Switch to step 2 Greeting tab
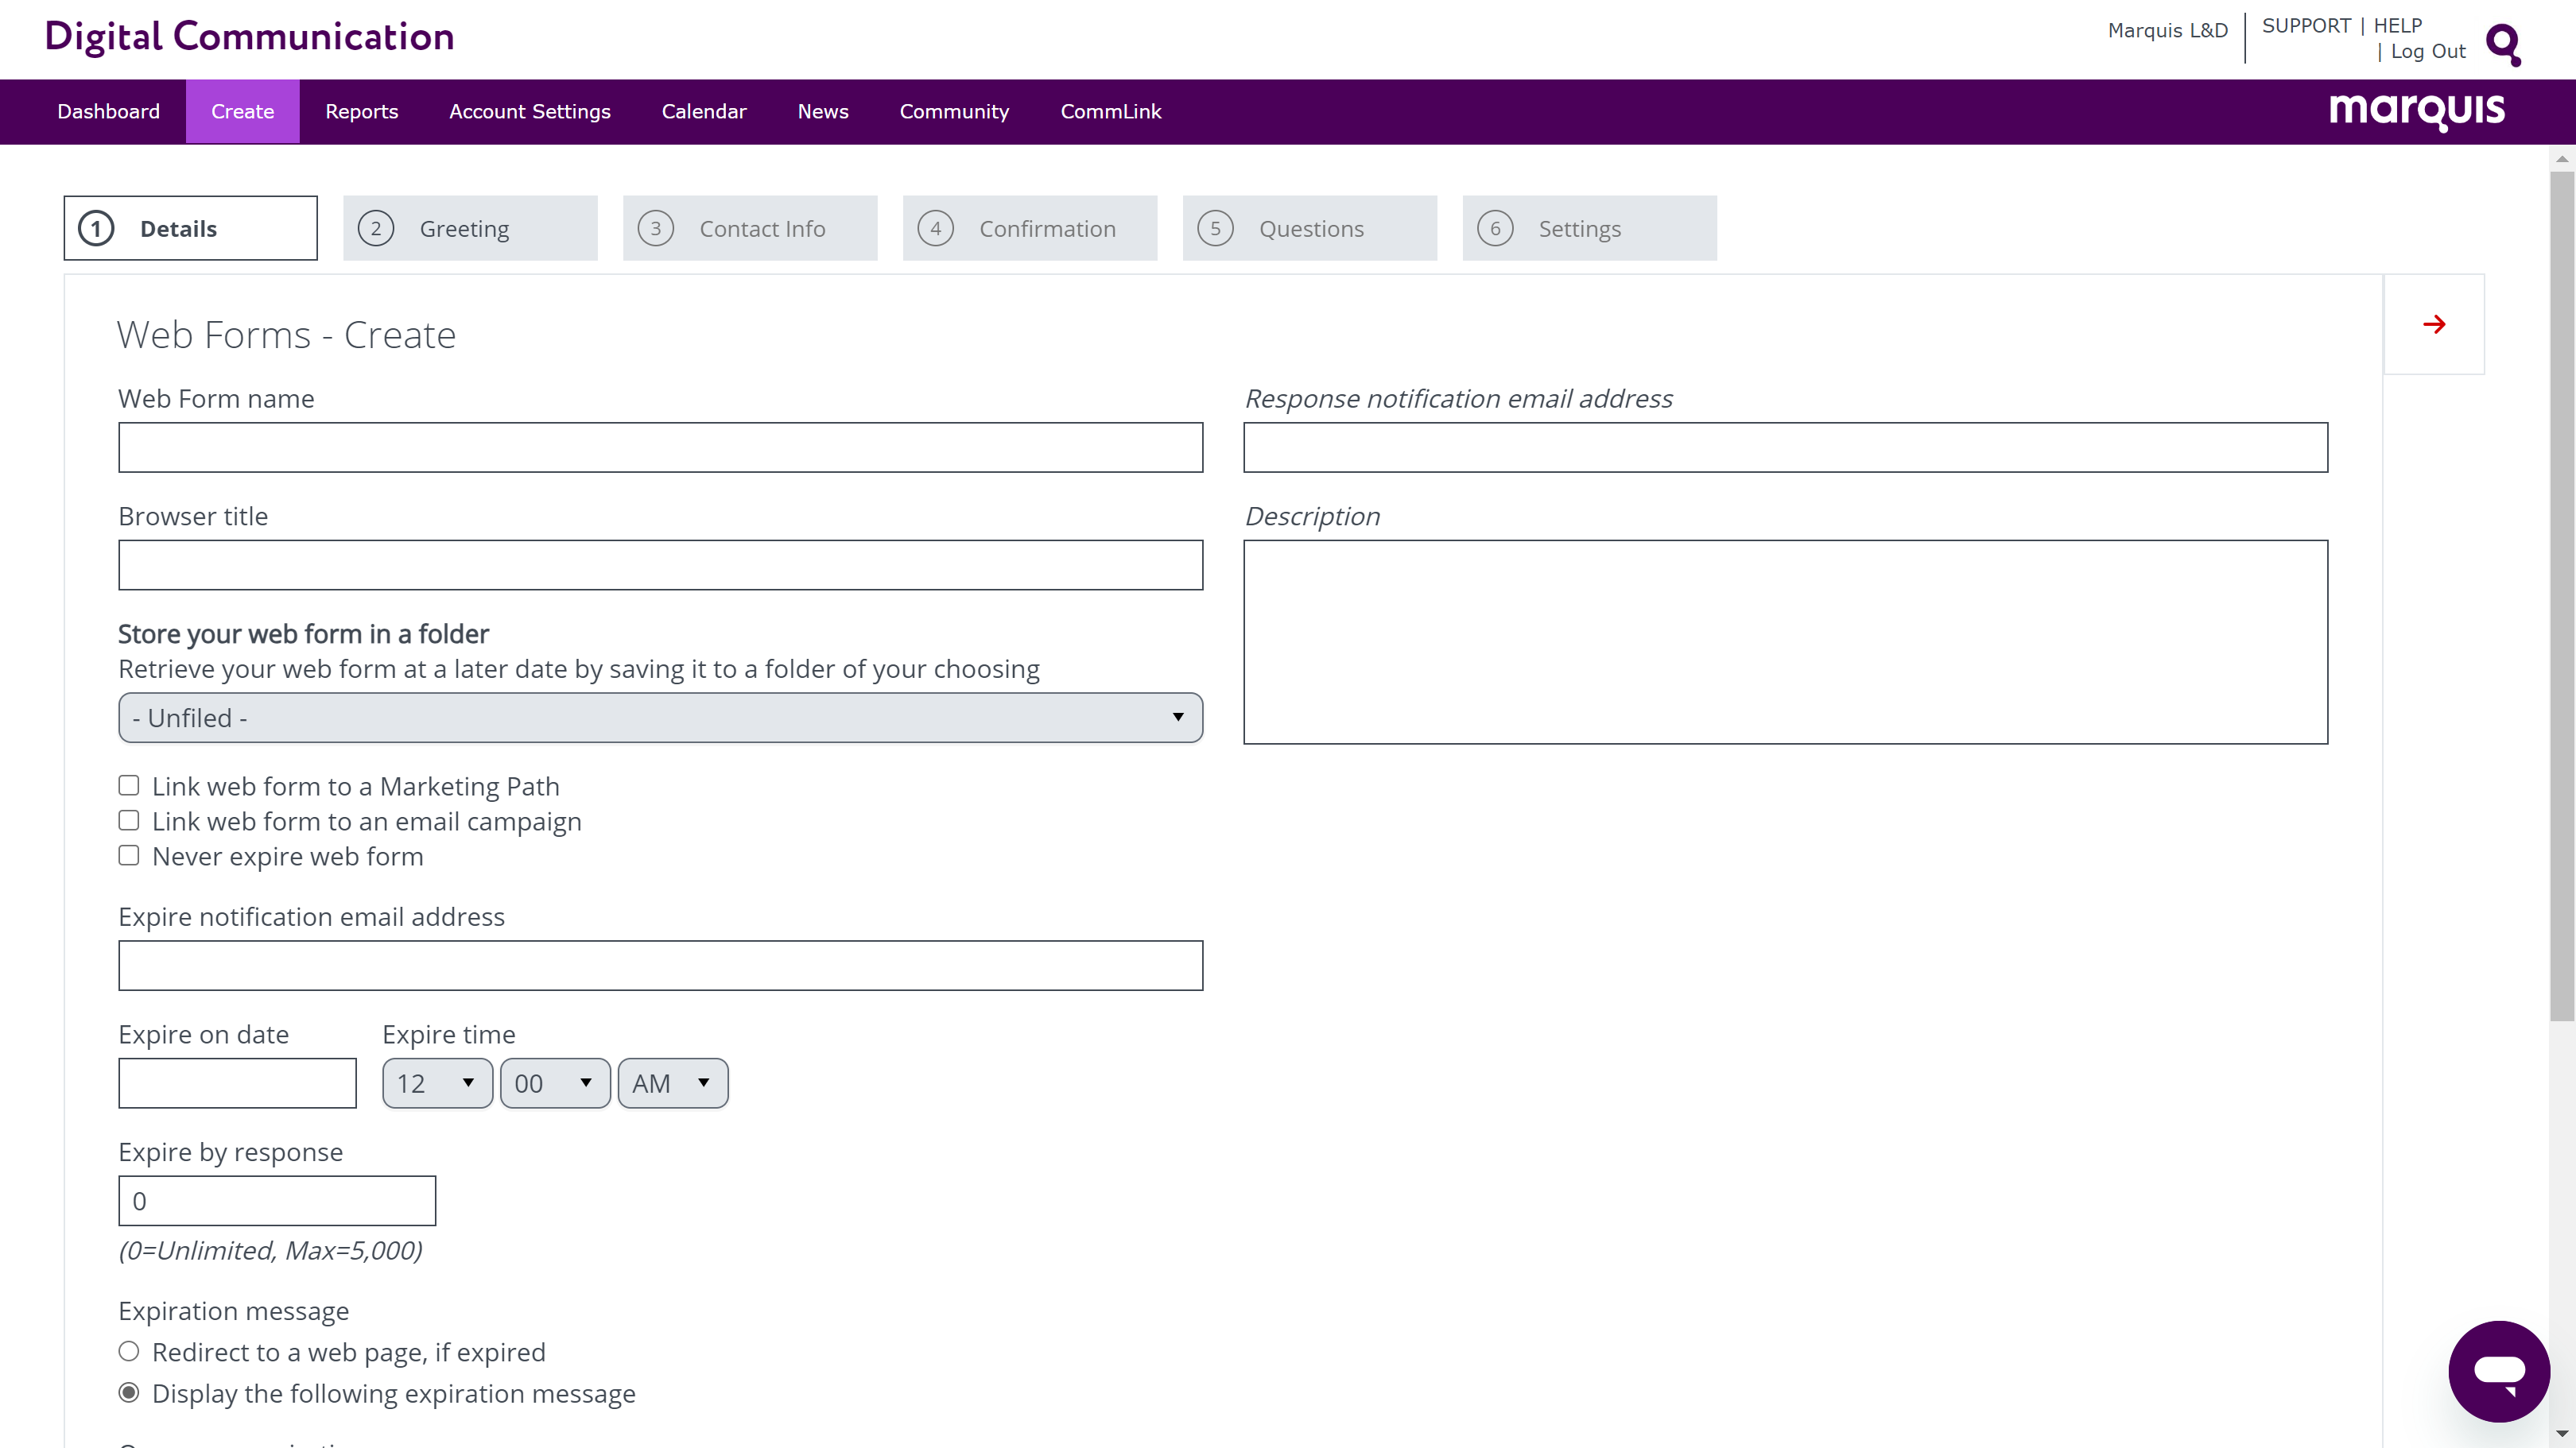The height and width of the screenshot is (1448, 2576). click(x=470, y=228)
